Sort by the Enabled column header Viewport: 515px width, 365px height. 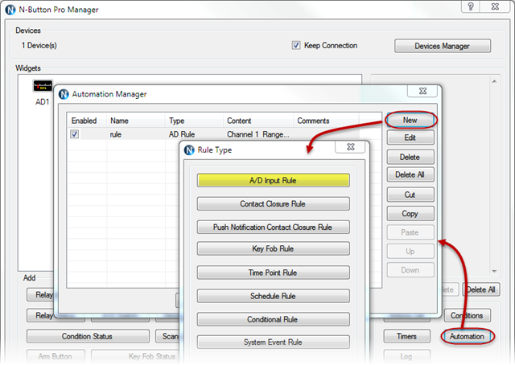click(x=87, y=121)
